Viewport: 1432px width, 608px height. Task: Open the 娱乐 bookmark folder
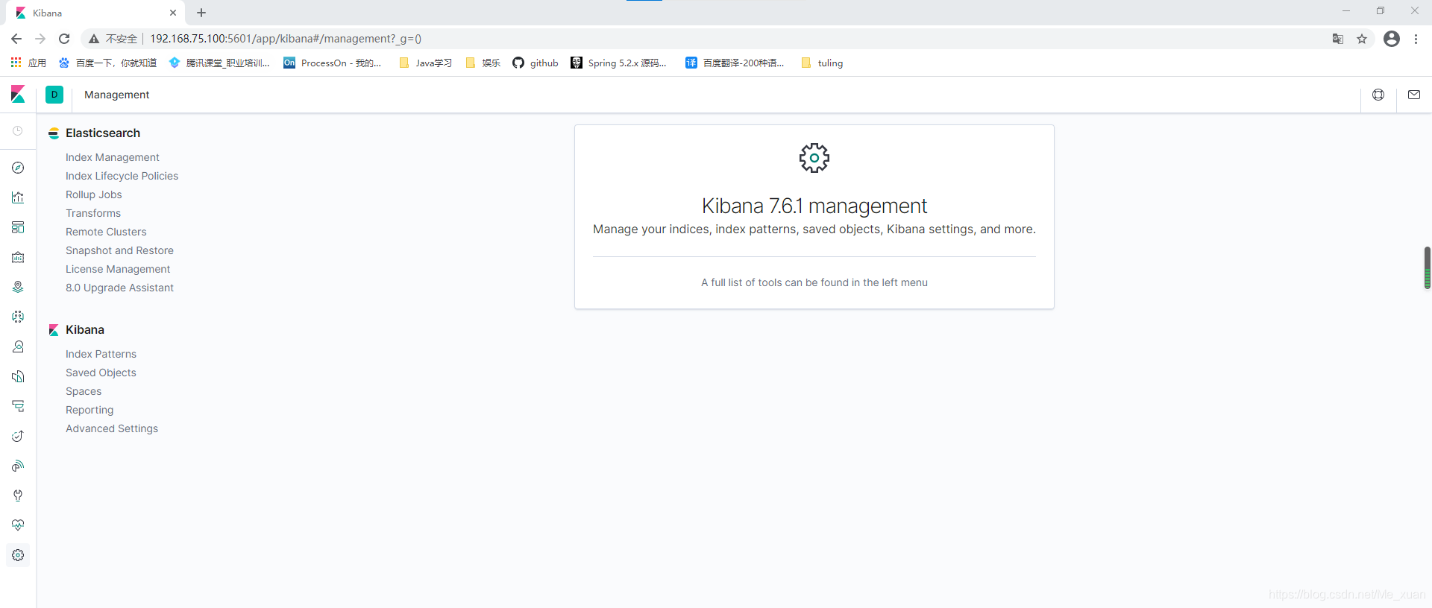coord(483,63)
